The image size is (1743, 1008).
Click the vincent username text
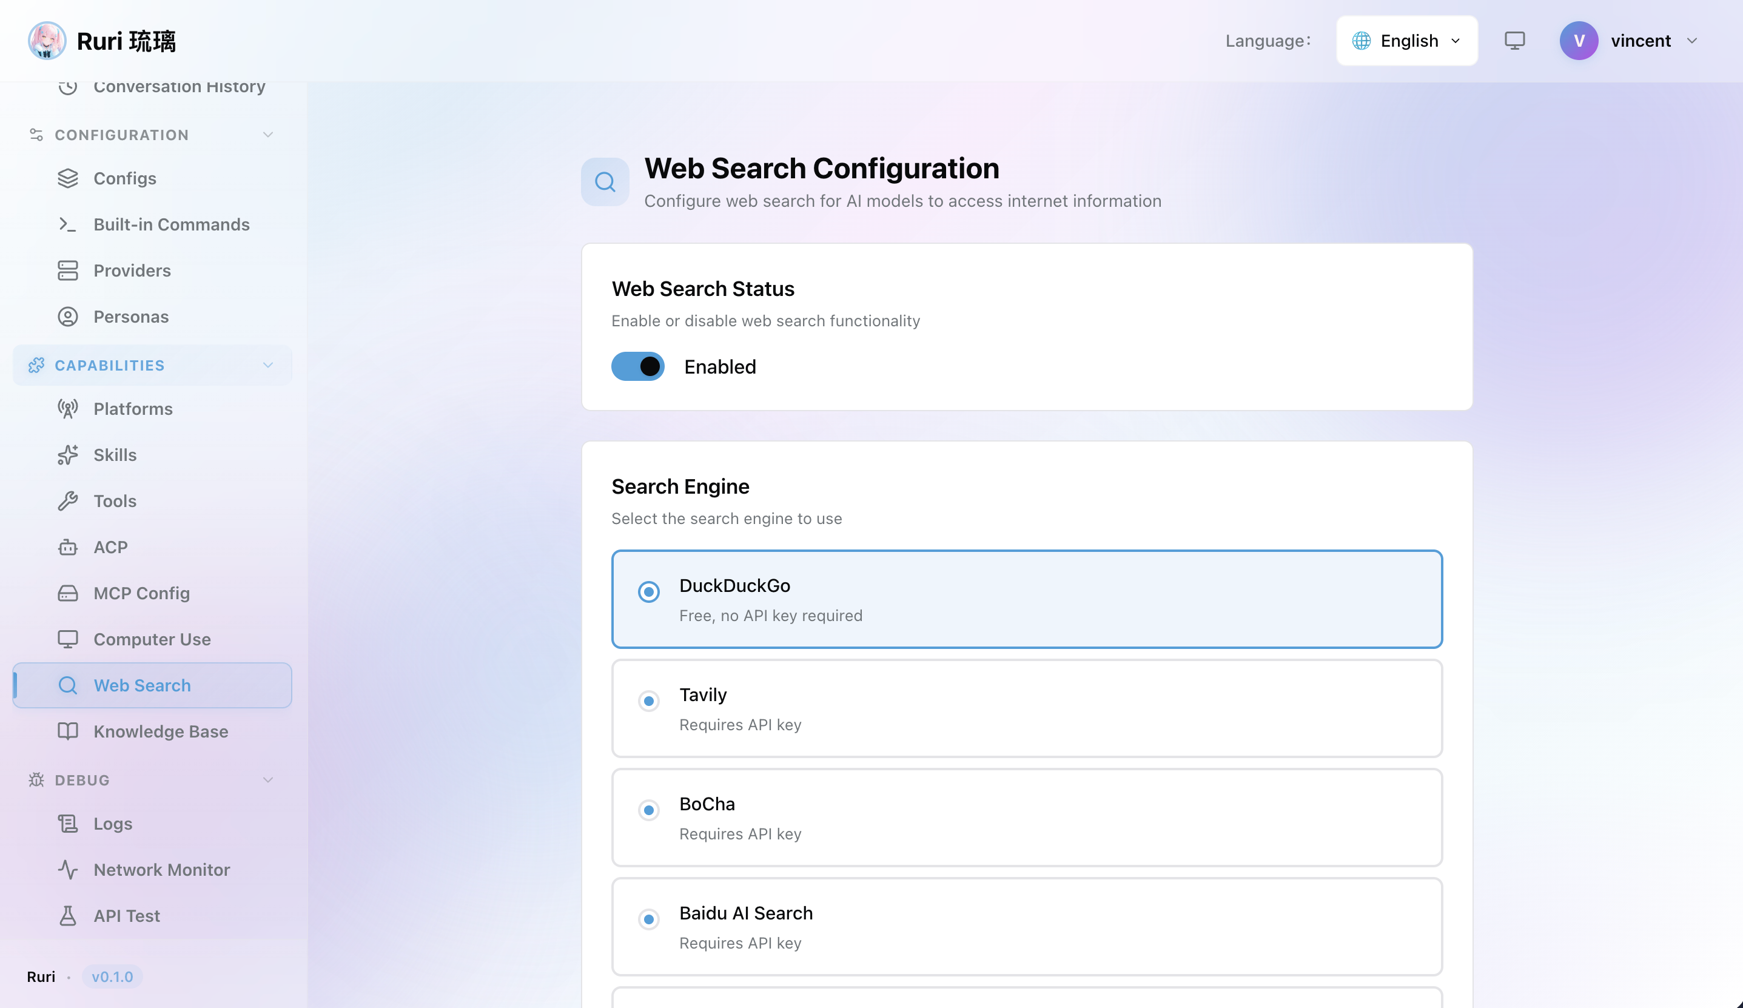coord(1641,41)
